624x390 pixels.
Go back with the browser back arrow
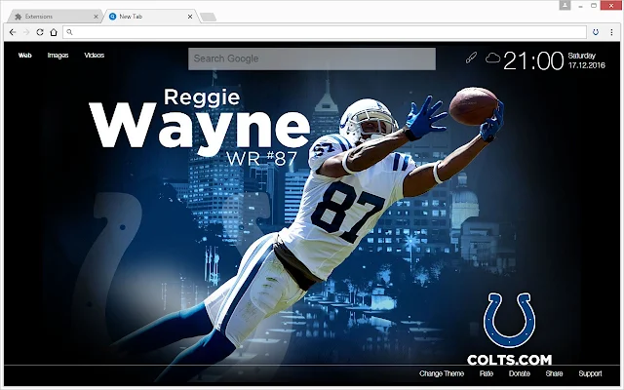click(x=13, y=32)
